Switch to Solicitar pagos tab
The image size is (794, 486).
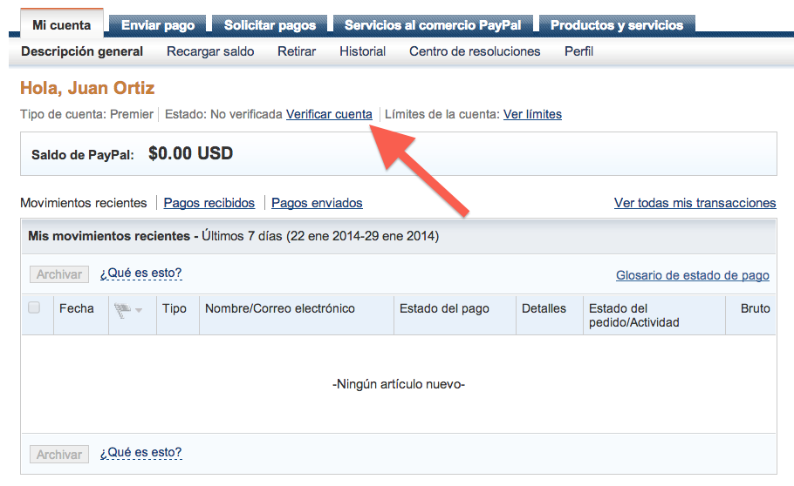(x=270, y=25)
